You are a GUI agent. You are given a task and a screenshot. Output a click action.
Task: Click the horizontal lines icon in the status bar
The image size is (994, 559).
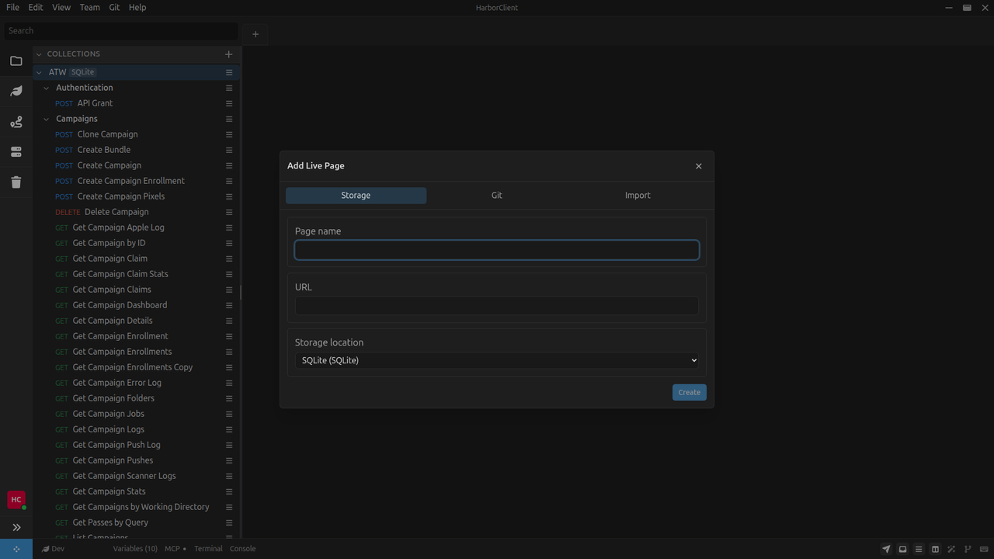click(x=919, y=549)
